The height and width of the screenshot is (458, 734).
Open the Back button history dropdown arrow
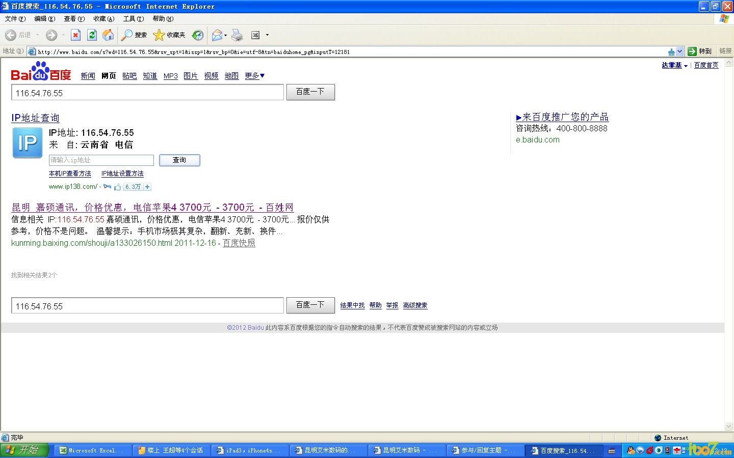37,35
